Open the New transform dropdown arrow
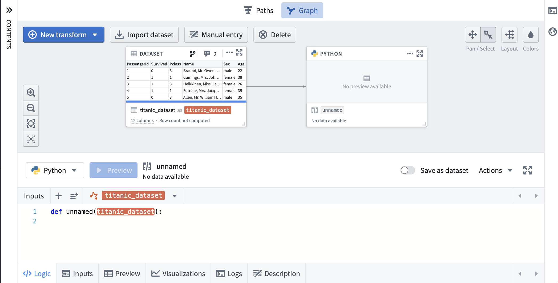The image size is (558, 283). click(x=95, y=35)
